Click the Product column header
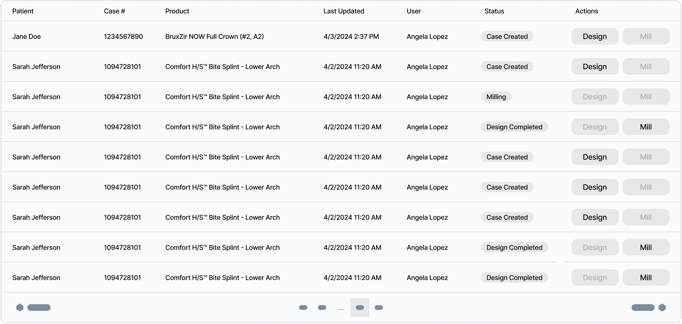 point(177,11)
